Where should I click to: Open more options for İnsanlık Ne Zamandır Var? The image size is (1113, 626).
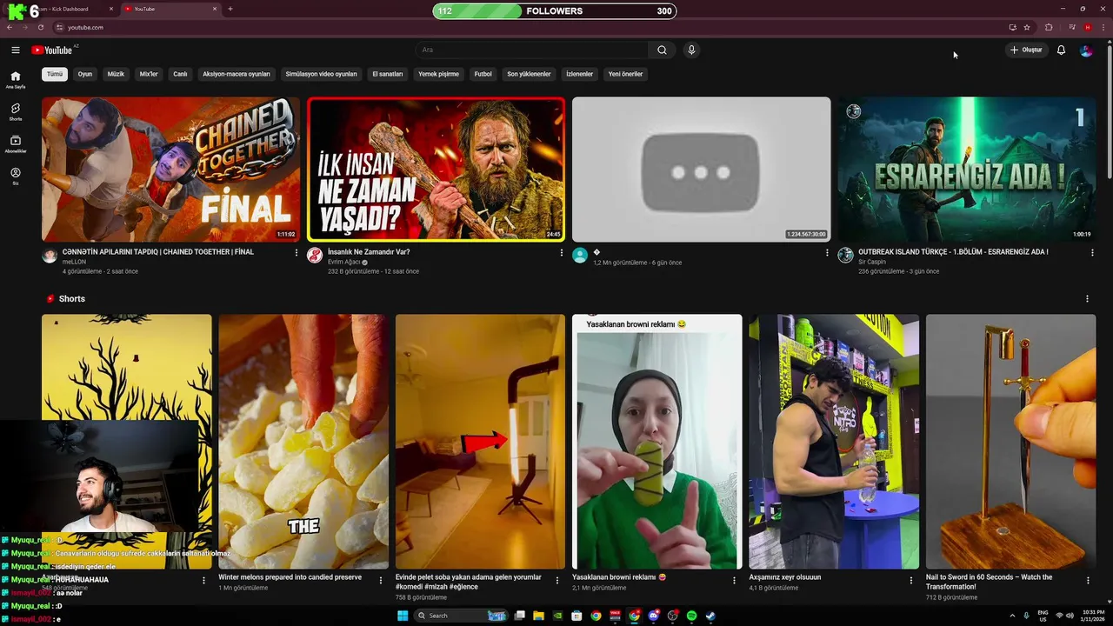[561, 252]
